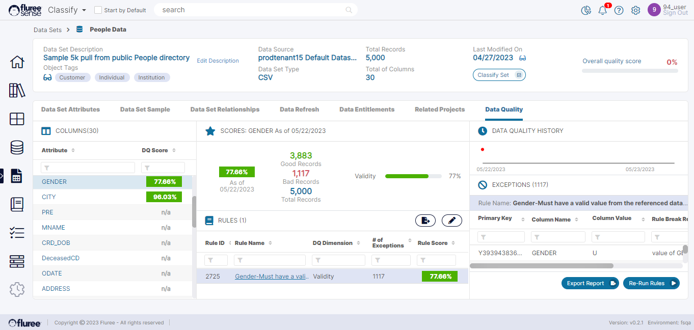The height and width of the screenshot is (330, 694).
Task: Open the notifications bell icon
Action: [603, 10]
